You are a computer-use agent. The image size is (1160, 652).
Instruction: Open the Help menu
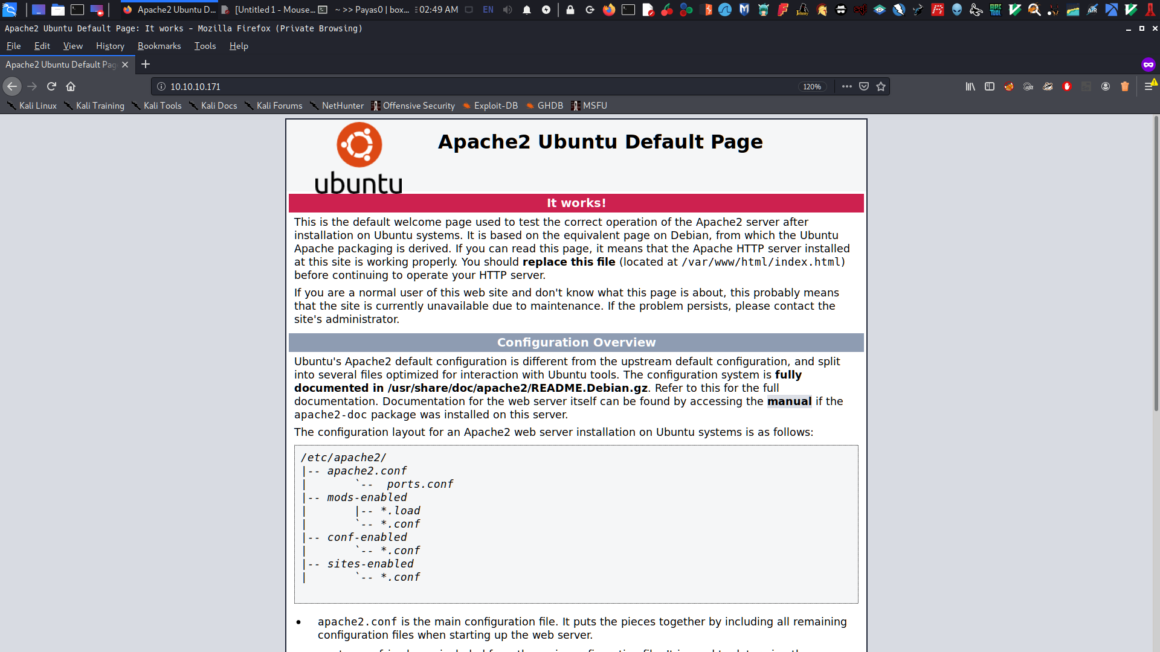[x=239, y=46]
